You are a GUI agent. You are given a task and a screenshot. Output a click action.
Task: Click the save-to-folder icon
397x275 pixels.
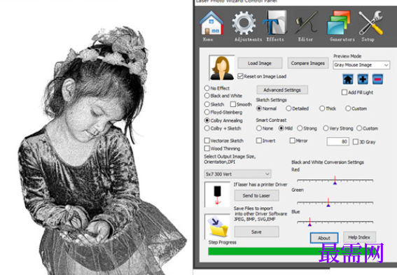pyautogui.click(x=217, y=227)
